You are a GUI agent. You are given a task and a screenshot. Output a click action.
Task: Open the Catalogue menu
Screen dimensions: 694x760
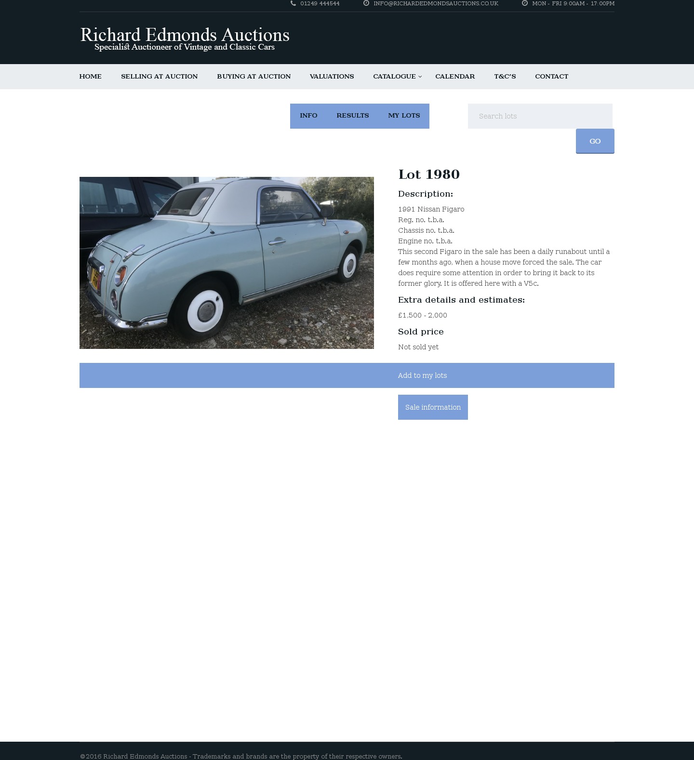pyautogui.click(x=394, y=77)
